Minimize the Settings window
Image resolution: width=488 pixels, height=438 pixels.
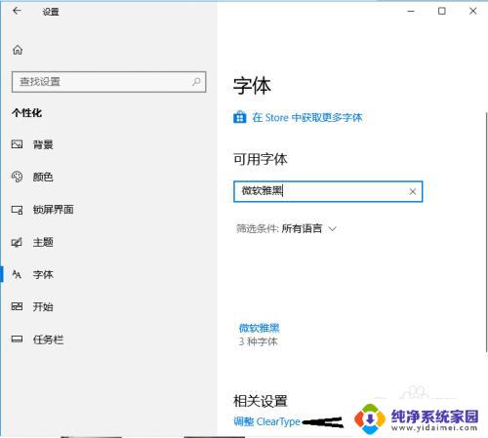[411, 11]
